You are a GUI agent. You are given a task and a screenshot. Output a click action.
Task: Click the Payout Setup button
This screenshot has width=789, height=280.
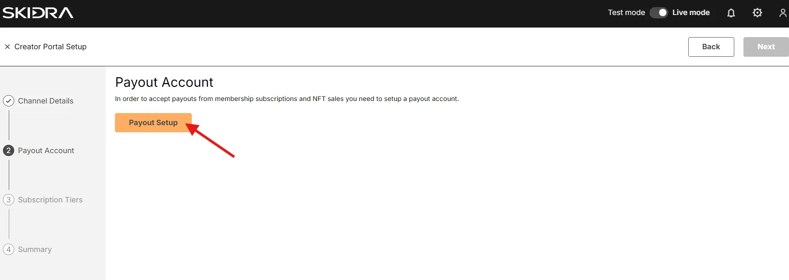pos(153,123)
